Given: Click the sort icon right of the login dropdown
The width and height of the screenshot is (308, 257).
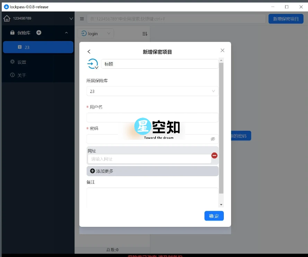Looking at the screenshot, I should click(x=144, y=33).
